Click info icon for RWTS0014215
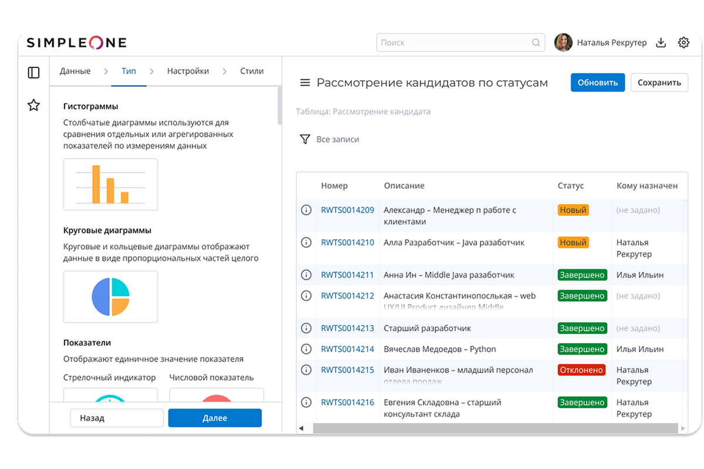 click(306, 370)
